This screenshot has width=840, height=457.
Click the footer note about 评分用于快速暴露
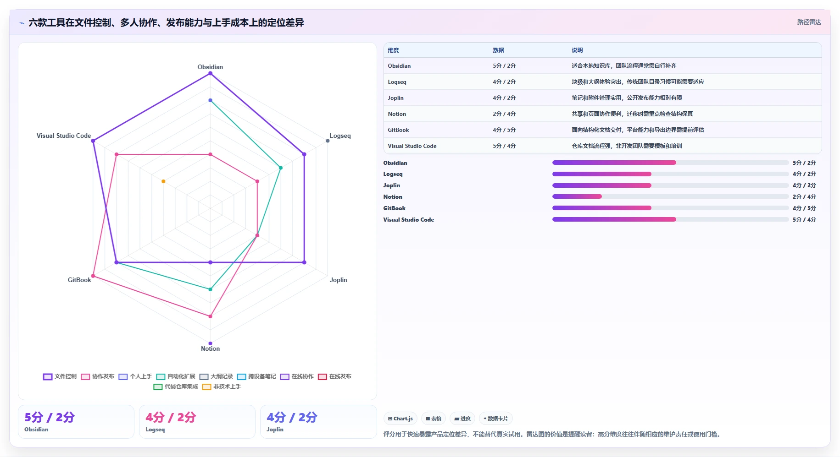pyautogui.click(x=552, y=434)
